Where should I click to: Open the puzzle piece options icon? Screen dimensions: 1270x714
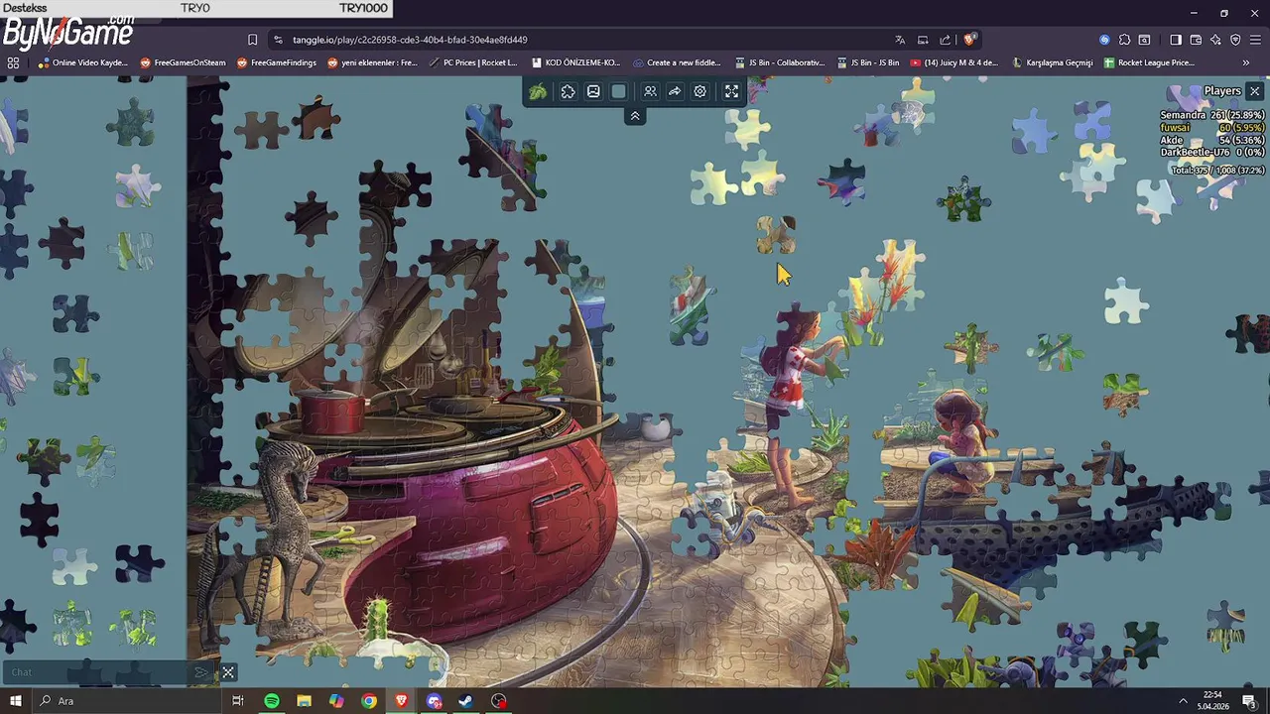point(568,91)
